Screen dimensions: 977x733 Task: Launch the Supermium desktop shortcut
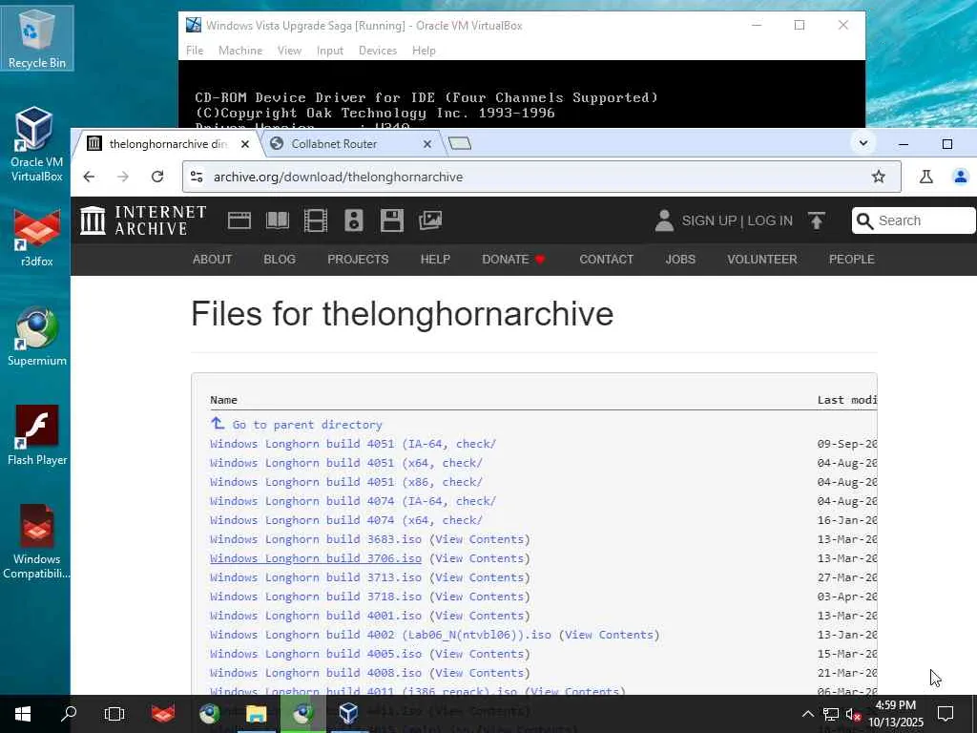pos(37,337)
